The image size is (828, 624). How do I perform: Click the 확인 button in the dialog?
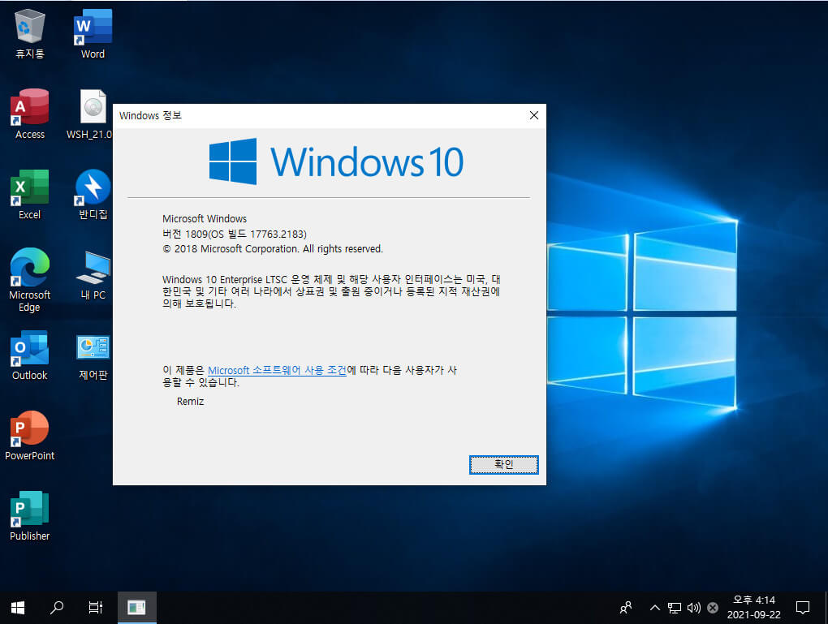click(504, 465)
